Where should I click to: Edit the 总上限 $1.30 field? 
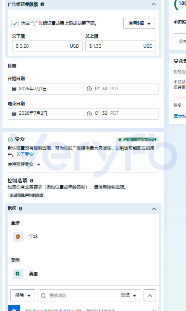point(121,46)
